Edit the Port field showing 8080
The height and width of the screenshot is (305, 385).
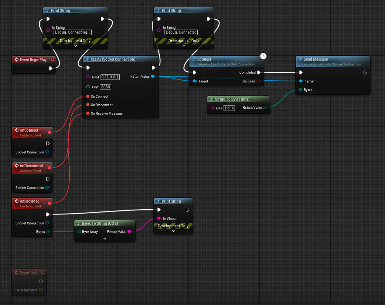[105, 87]
